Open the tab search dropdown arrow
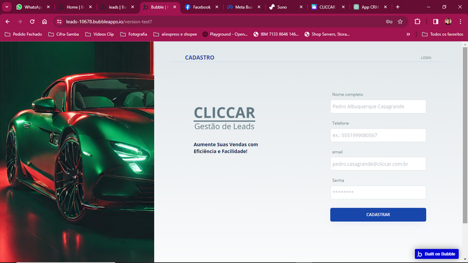This screenshot has height=263, width=468. 7,7
